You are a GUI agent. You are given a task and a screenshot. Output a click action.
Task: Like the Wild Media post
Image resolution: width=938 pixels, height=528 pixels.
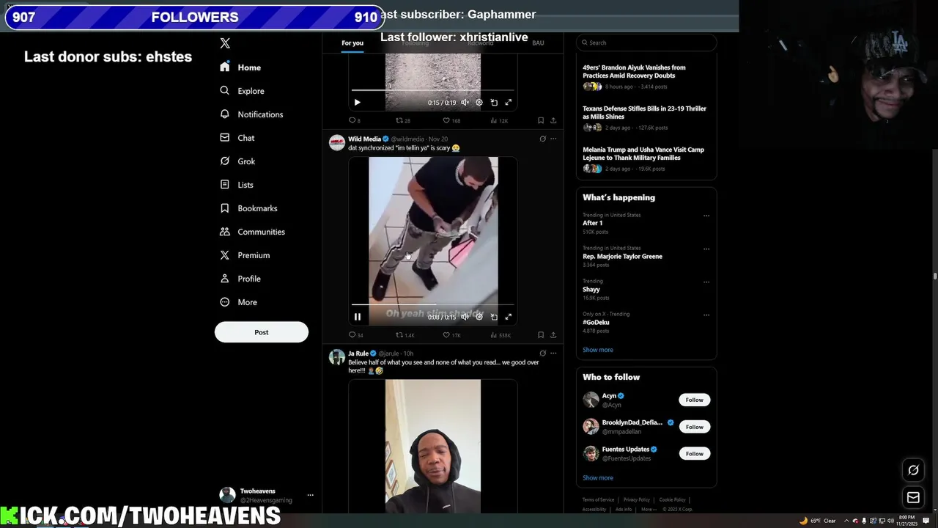[451, 335]
